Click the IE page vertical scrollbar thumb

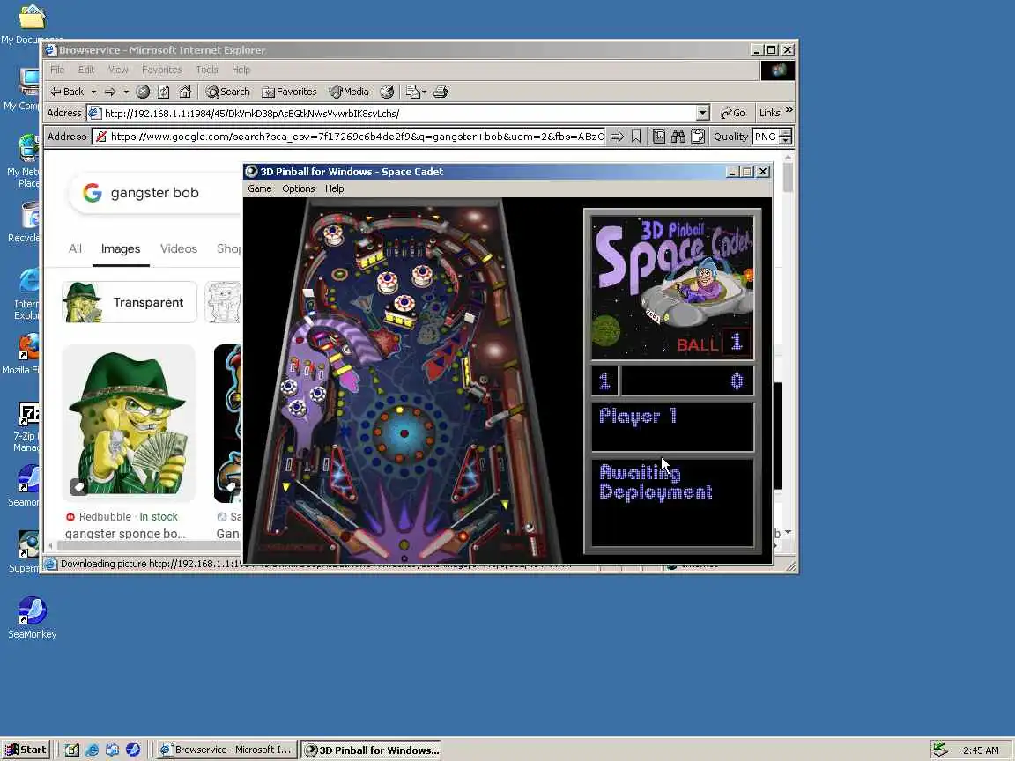[788, 177]
